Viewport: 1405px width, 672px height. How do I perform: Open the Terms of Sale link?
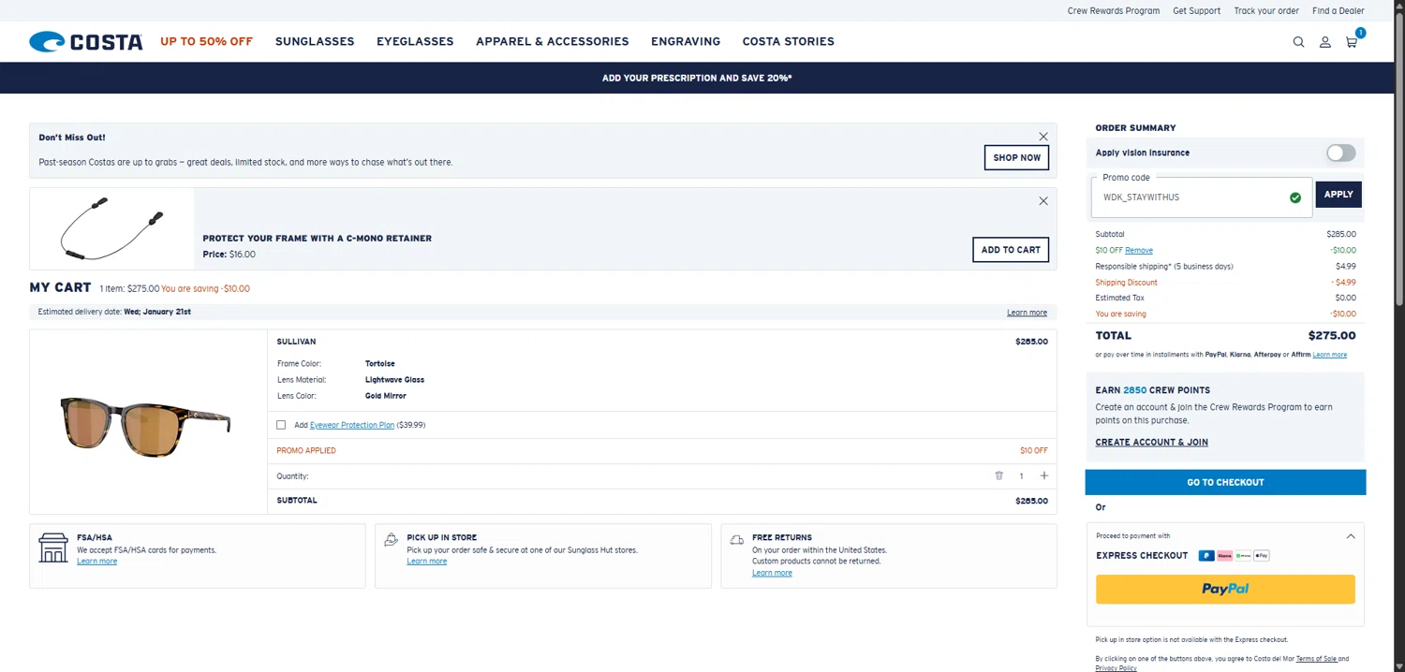pyautogui.click(x=1316, y=659)
